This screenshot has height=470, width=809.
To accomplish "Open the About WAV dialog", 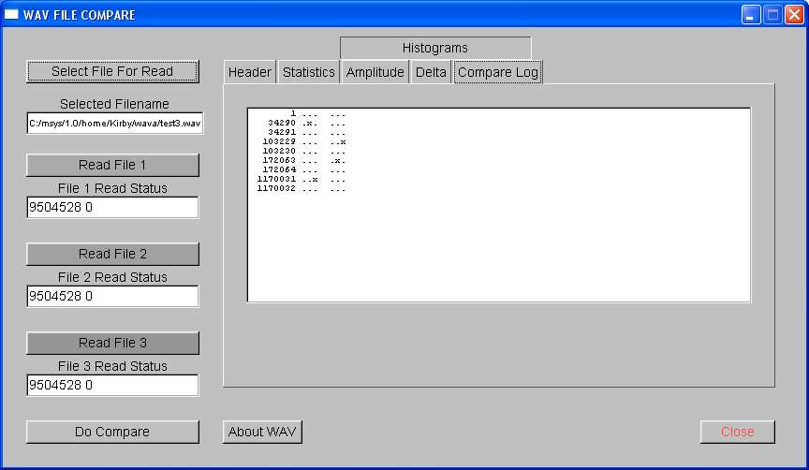I will coord(263,432).
